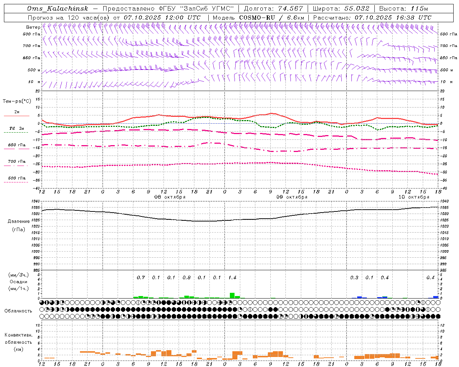Screen dimensions: 459x367
Task: Click the Широта: 55.032 value
Action: [x=341, y=9]
